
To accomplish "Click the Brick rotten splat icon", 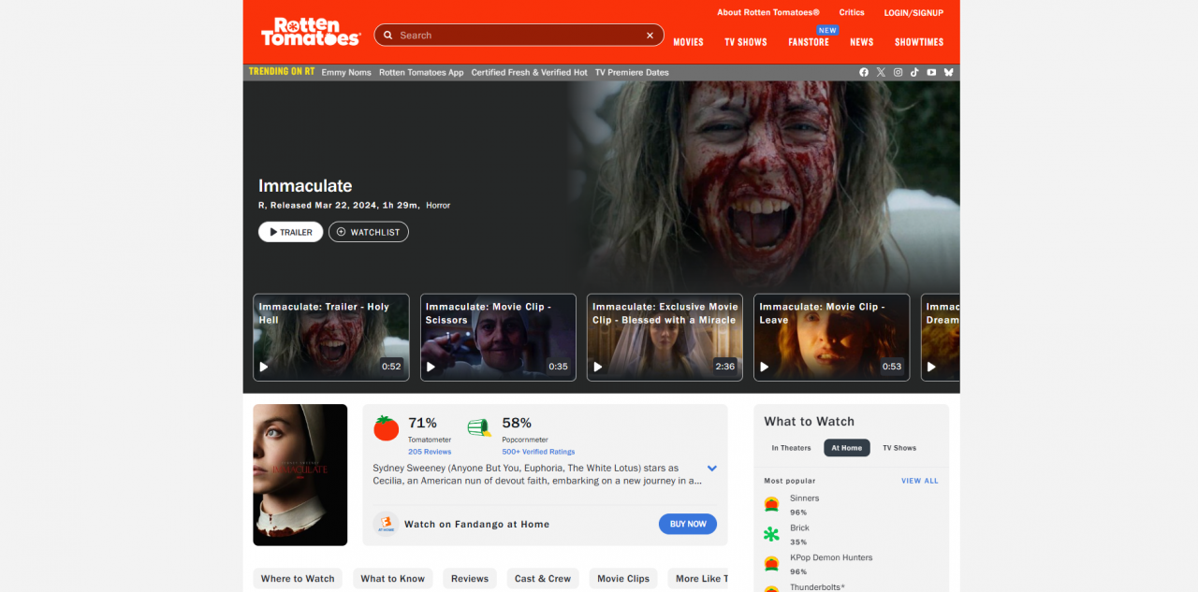I will coord(771,535).
